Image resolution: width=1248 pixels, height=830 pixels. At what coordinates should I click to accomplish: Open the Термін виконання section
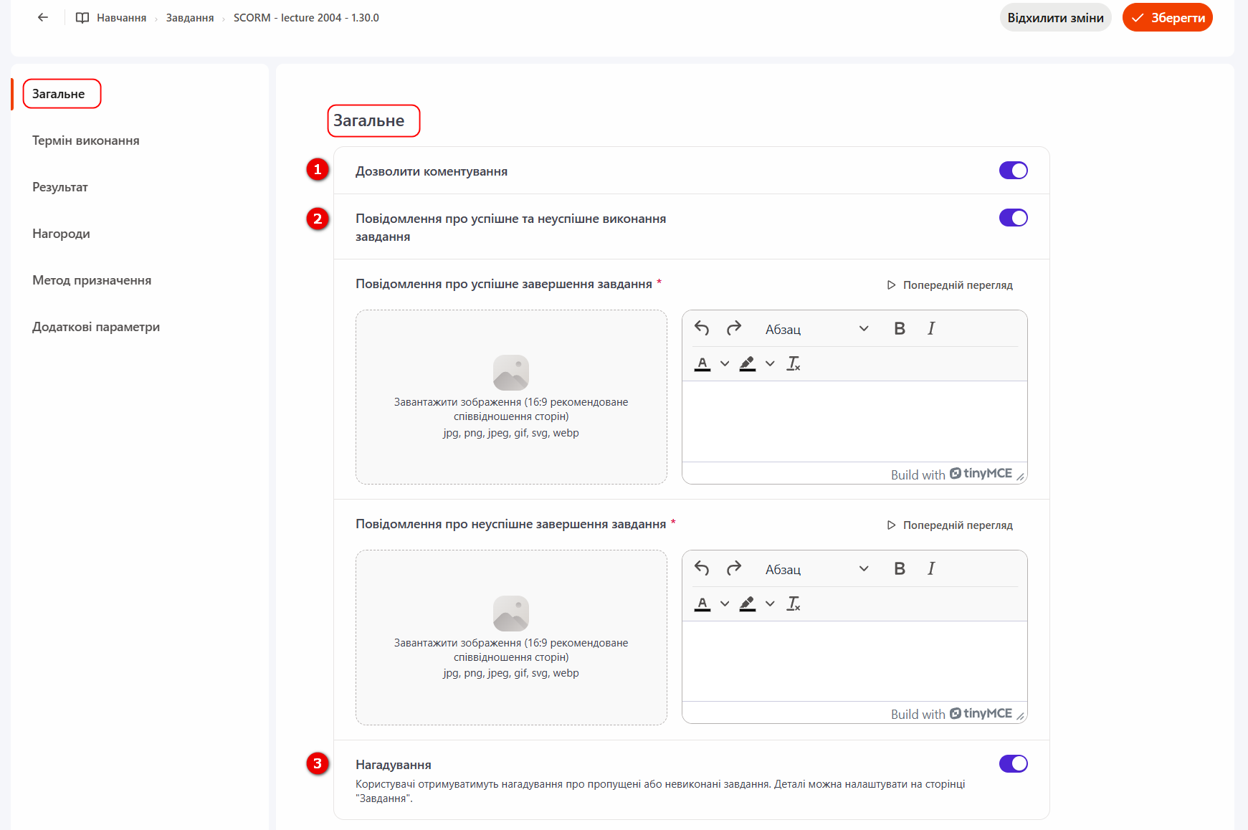coord(86,140)
